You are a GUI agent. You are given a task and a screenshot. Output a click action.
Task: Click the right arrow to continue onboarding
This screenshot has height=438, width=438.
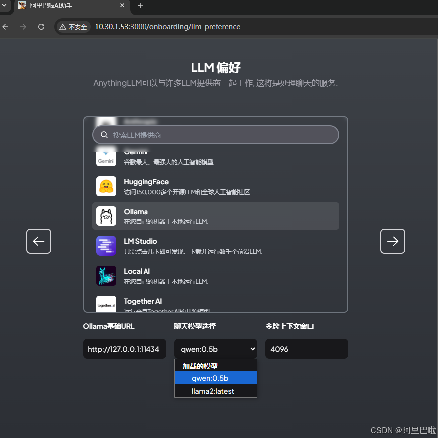pos(392,241)
